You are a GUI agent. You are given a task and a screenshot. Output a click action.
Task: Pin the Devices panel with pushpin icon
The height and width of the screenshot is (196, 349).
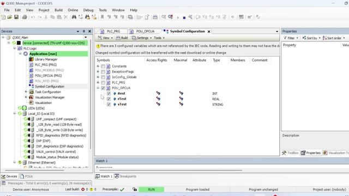[x=83, y=32]
